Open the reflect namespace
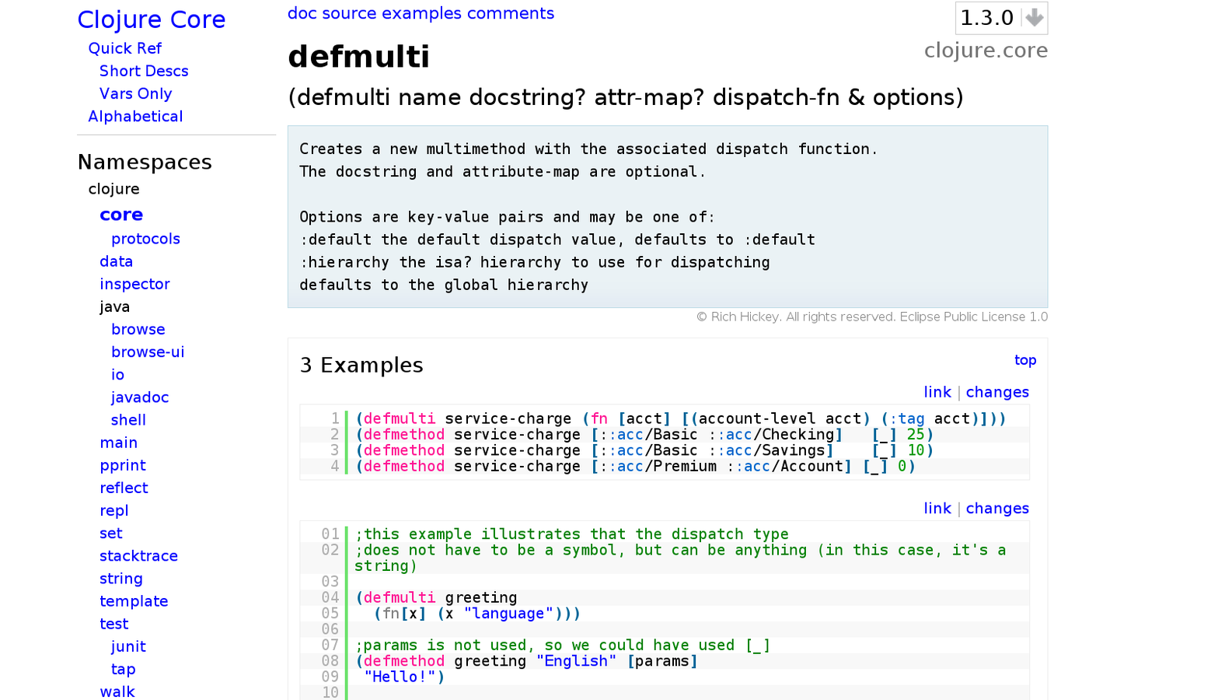Image resolution: width=1218 pixels, height=700 pixels. [x=124, y=488]
